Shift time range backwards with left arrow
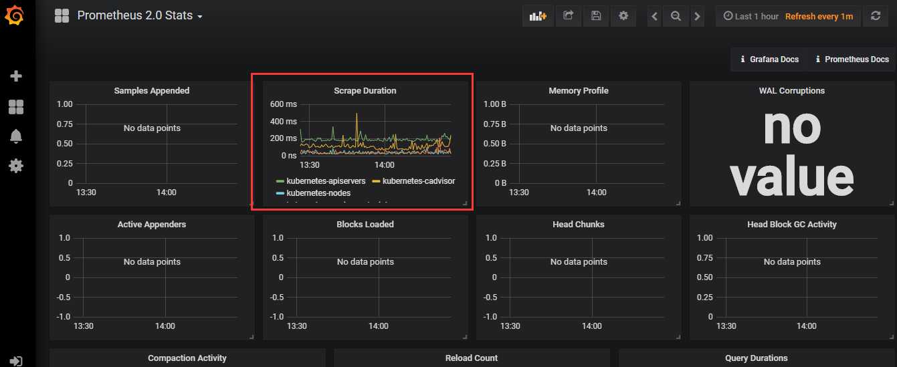Viewport: 897px width, 367px height. coord(654,16)
